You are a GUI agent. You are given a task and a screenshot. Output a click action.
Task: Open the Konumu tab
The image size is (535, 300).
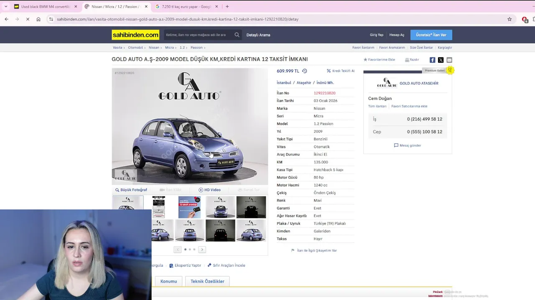point(169,281)
